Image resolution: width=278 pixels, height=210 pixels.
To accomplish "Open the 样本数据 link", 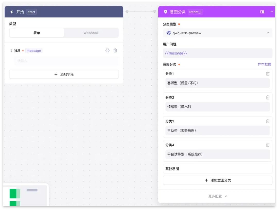I will click(264, 64).
